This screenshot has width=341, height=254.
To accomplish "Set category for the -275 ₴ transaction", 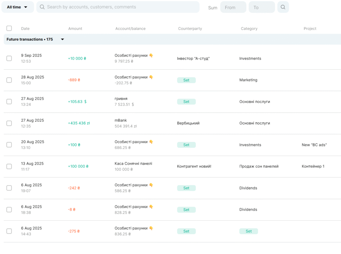I will coord(248,231).
